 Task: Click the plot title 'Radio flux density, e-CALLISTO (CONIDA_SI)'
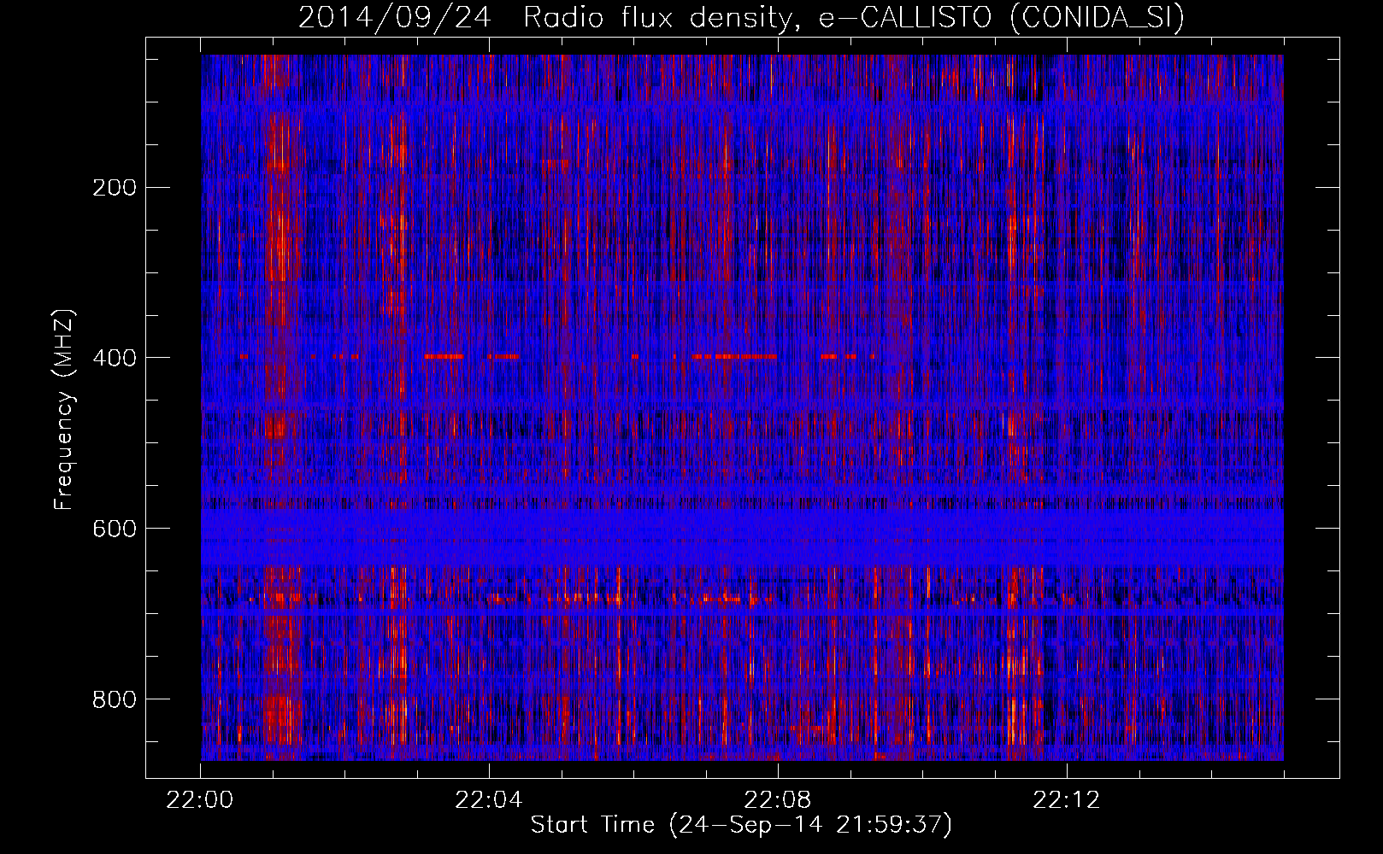tap(854, 17)
